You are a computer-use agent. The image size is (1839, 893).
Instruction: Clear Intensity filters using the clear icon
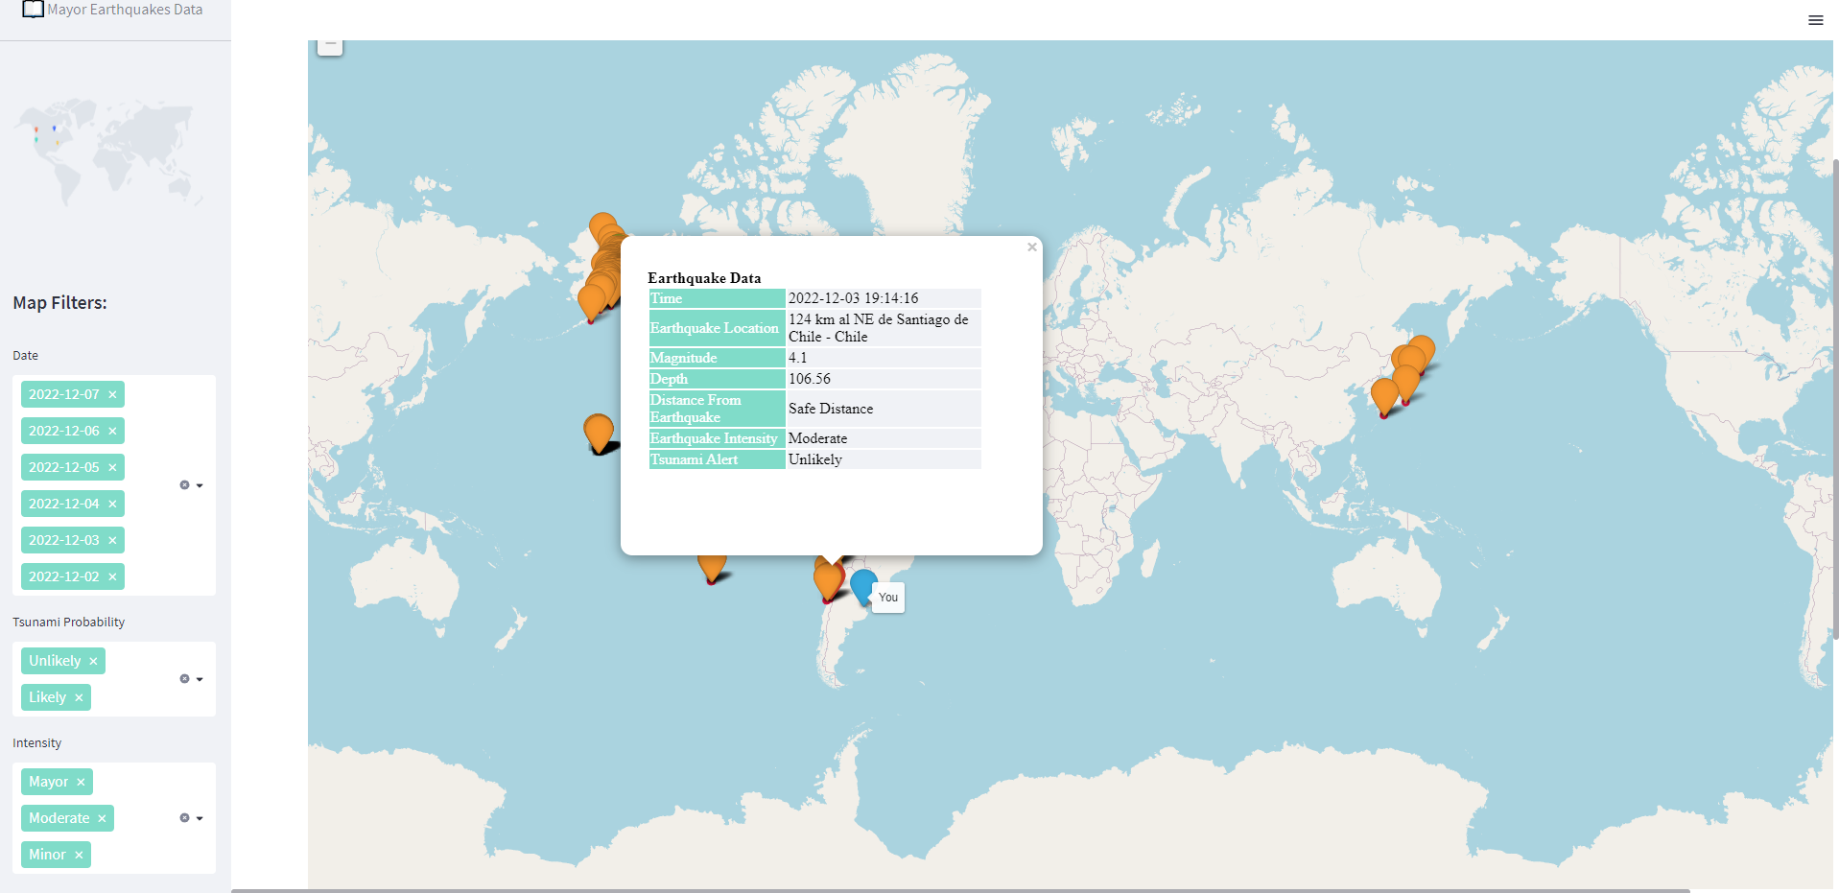tap(185, 817)
